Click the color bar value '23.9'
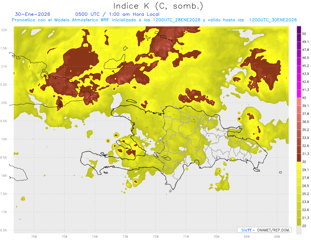 (305, 202)
